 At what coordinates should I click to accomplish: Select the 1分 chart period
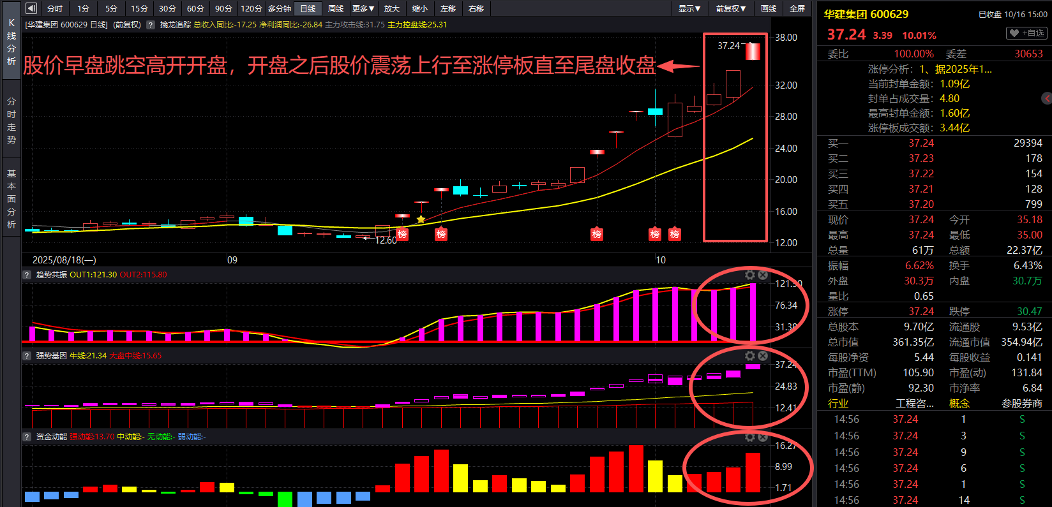coord(83,8)
